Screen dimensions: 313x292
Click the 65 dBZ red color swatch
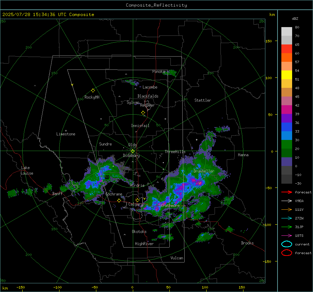click(x=287, y=49)
